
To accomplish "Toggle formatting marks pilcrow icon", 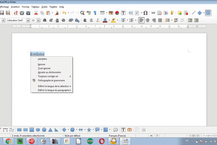I will coord(95,13).
